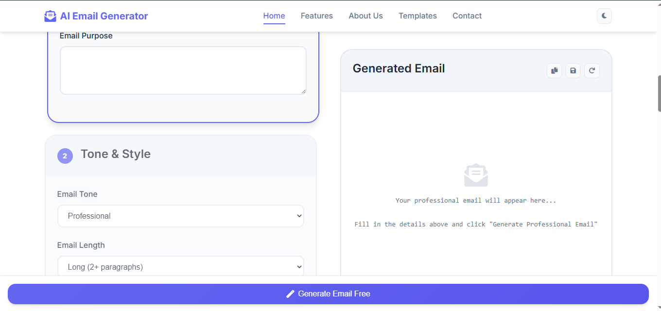Viewport: 661px width, 311px height.
Task: Regenerate the email using the refresh icon
Action: point(592,71)
